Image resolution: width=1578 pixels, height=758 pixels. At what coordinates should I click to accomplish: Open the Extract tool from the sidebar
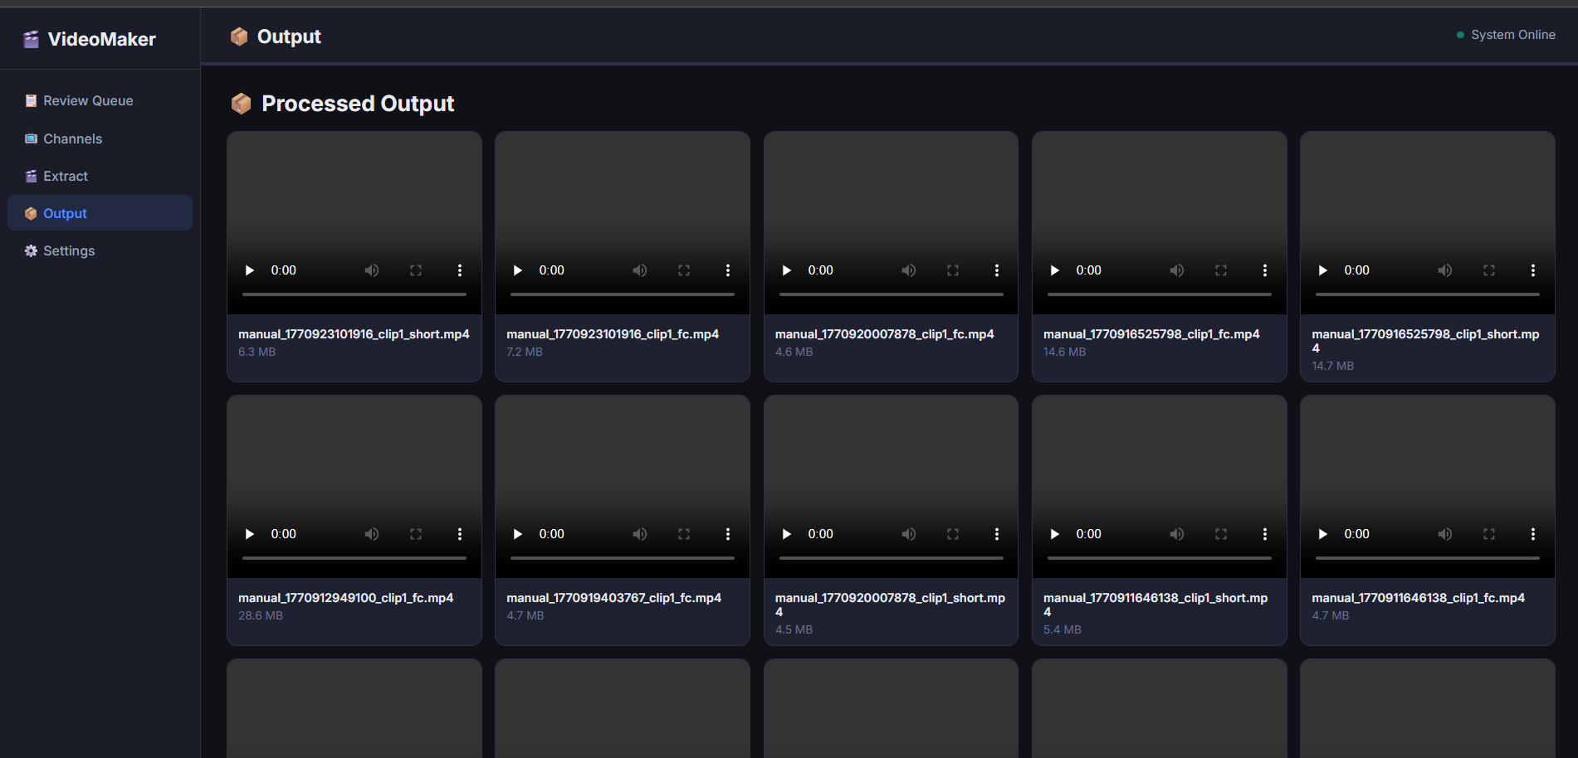click(x=66, y=176)
